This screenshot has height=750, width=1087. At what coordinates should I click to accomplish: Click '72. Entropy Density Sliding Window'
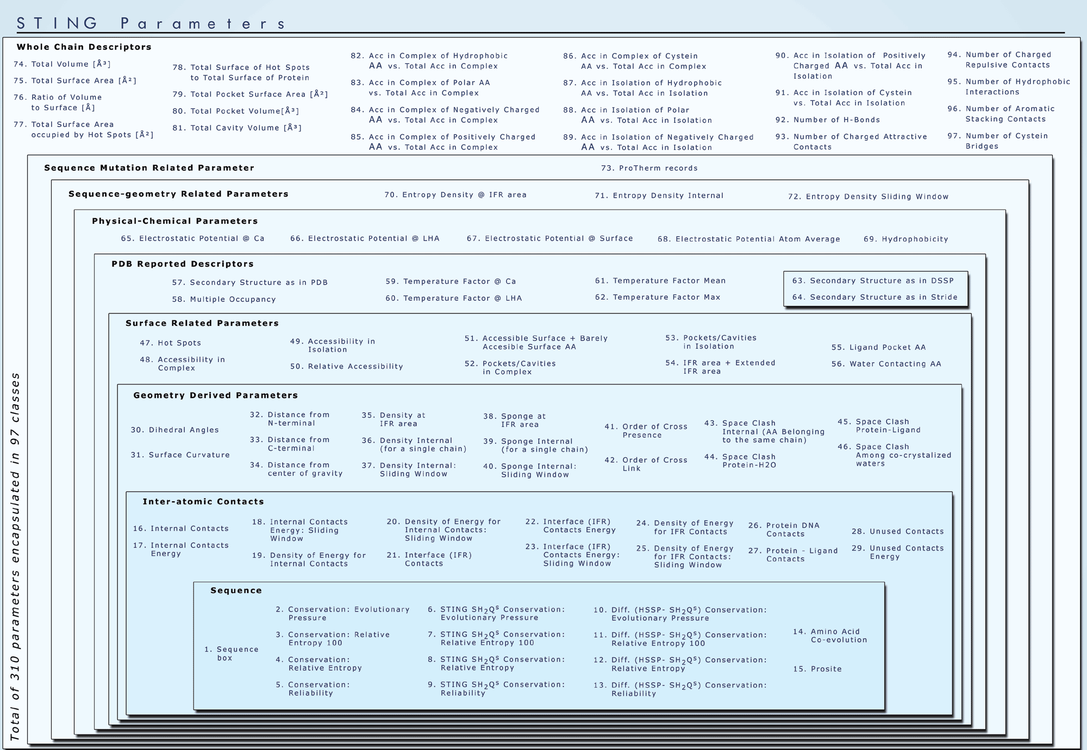click(869, 196)
